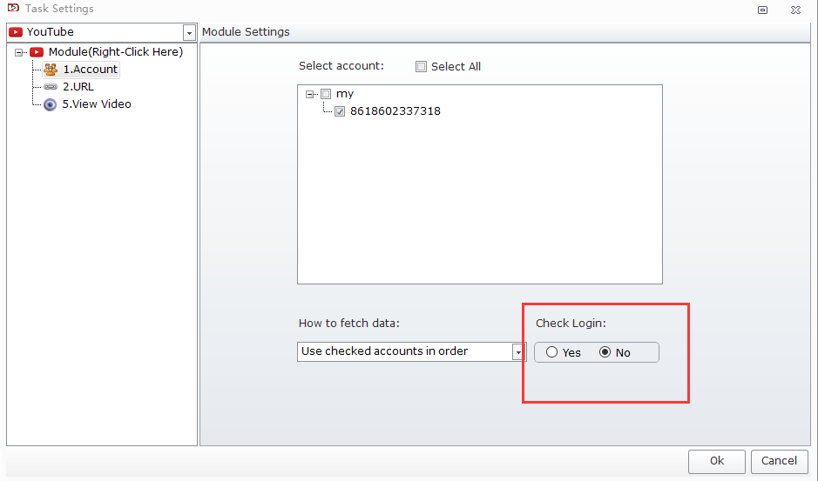Select the 2.URL tree item

coord(78,87)
